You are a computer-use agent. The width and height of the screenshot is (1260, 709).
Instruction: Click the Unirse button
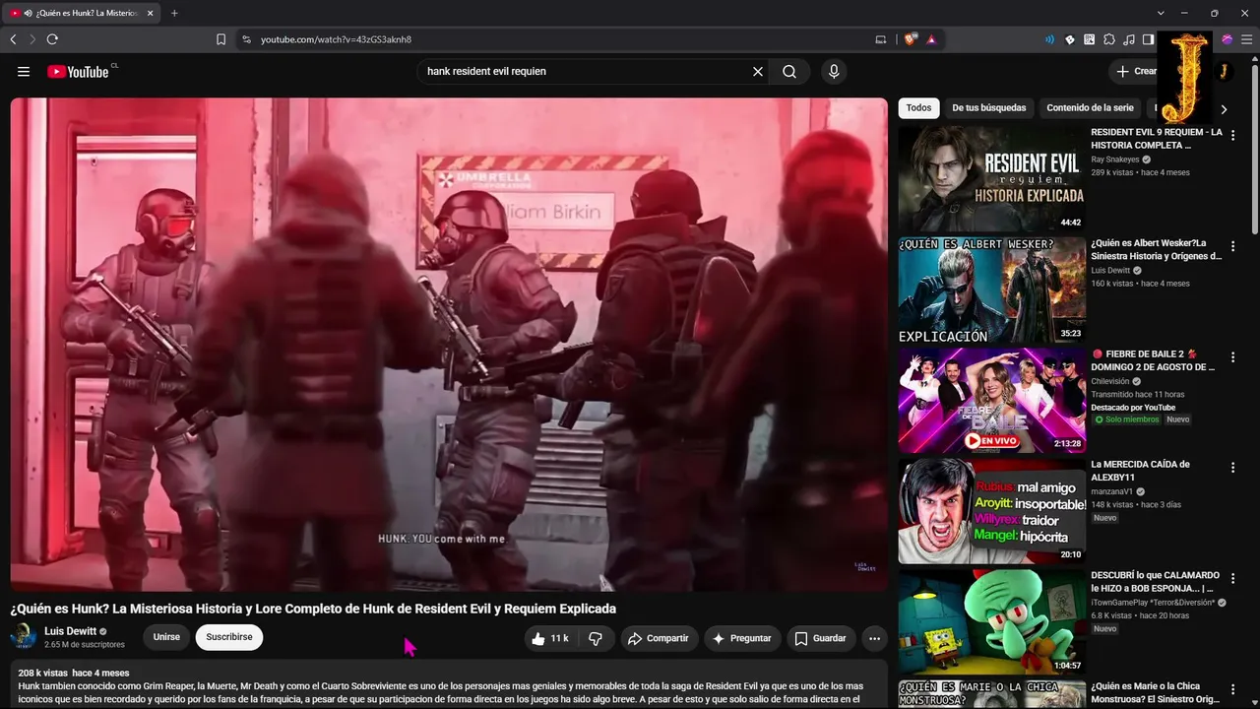coord(166,637)
